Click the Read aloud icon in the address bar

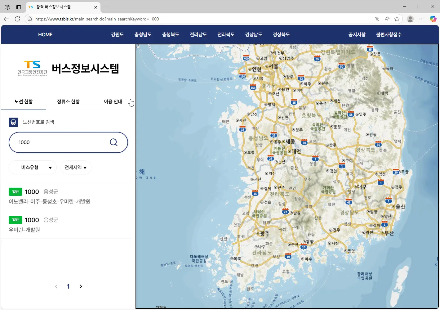pos(387,19)
